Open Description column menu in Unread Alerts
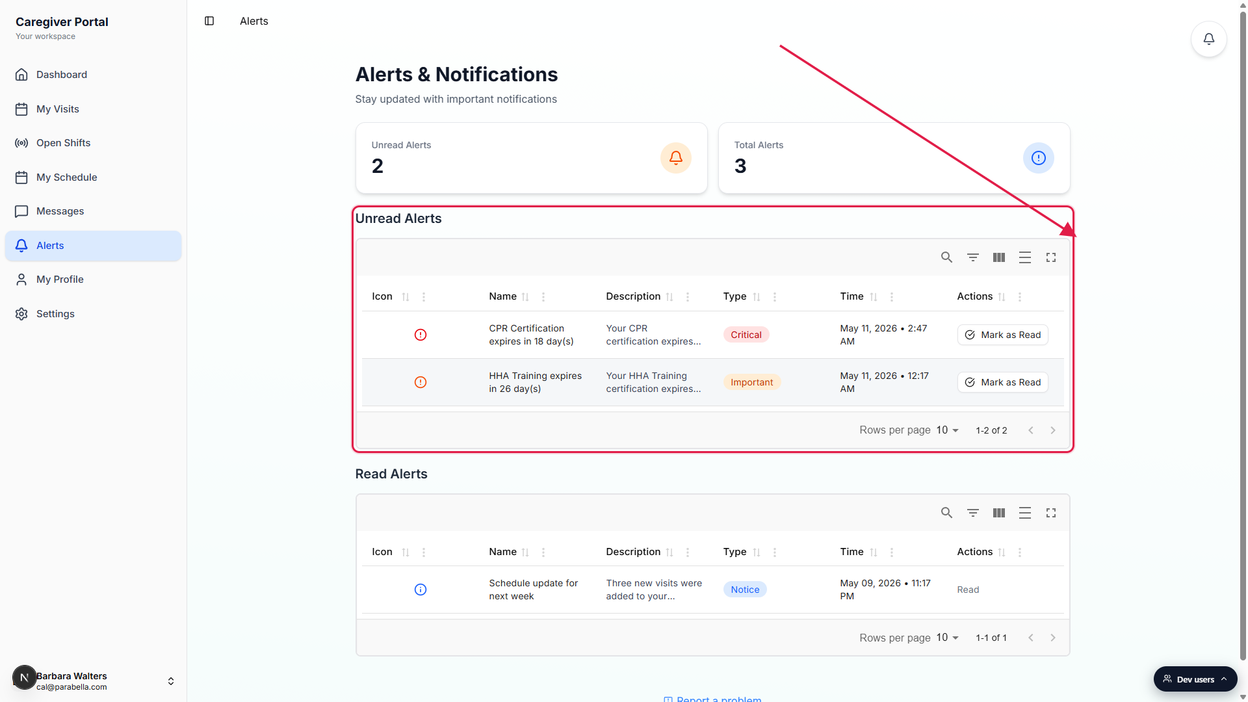Viewport: 1248px width, 702px height. [688, 297]
